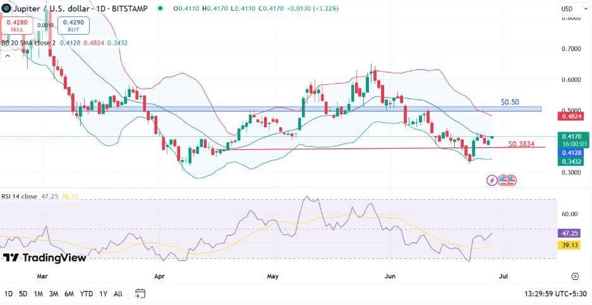Image resolution: width=592 pixels, height=305 pixels.
Task: Select the RSI 14 close indicator label
Action: (x=19, y=196)
